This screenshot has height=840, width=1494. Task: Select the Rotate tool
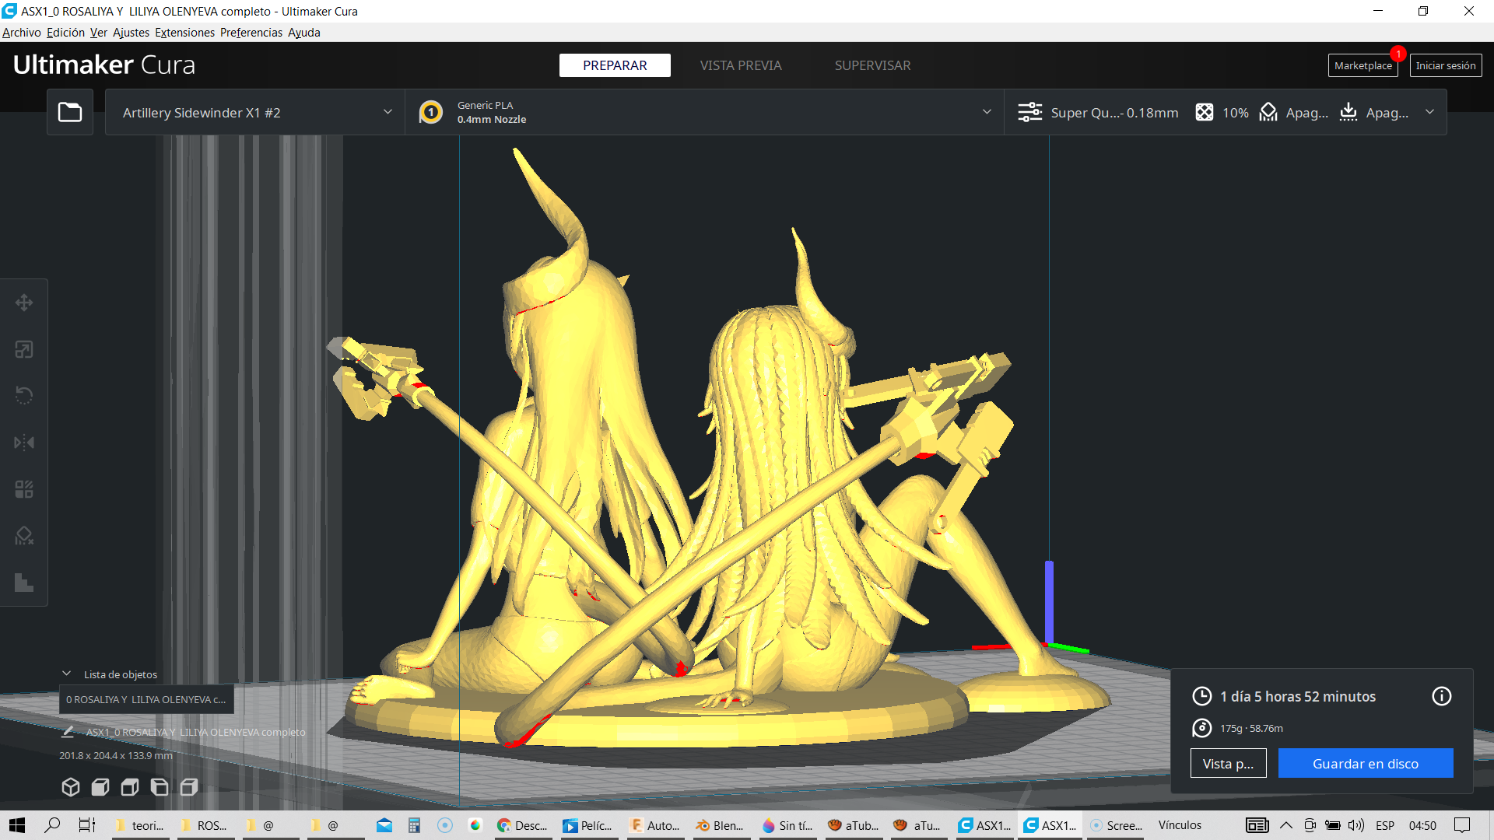pos(24,396)
